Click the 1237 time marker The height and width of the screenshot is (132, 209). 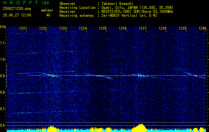point(143,28)
